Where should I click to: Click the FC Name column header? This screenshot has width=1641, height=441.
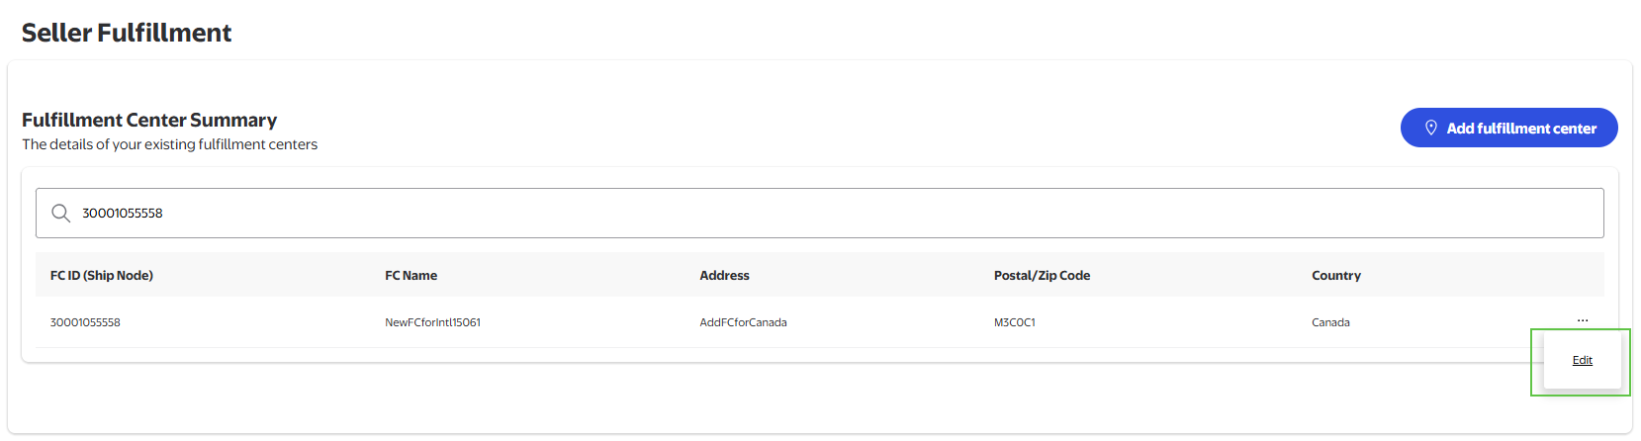[x=410, y=275]
